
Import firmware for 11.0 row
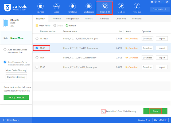coord(162,58)
